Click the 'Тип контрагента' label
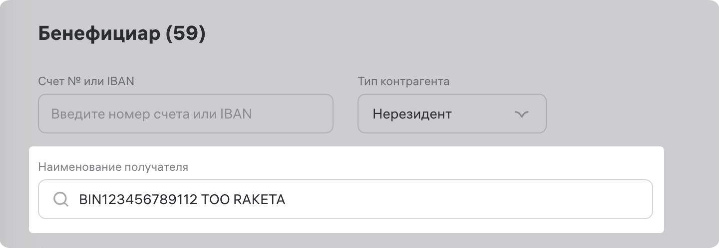 pyautogui.click(x=403, y=81)
